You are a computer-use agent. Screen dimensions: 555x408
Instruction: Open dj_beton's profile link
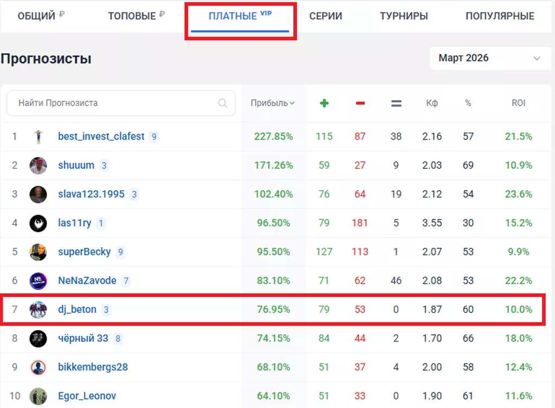click(x=77, y=309)
